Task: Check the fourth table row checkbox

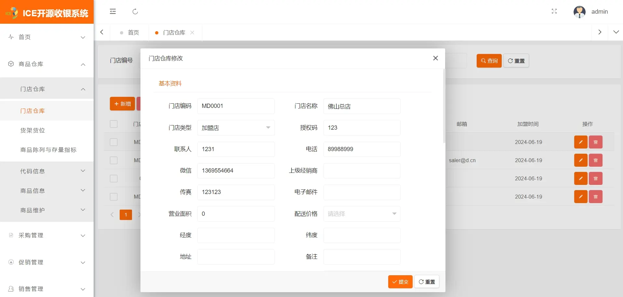Action: tap(113, 197)
